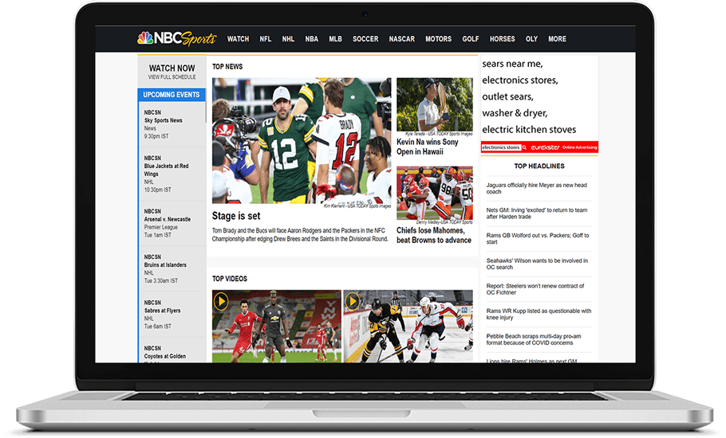
Task: Read Pebble Beach scraps pro-am headline
Action: tap(534, 339)
